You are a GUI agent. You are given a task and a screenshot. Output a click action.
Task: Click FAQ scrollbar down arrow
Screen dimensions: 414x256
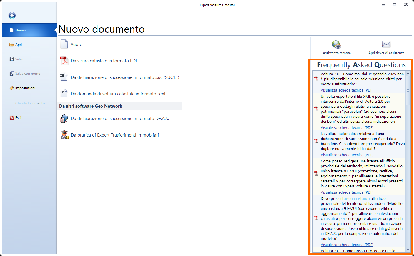click(408, 250)
